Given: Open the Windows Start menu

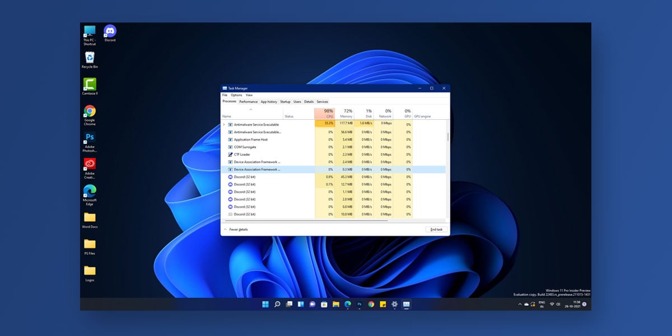Looking at the screenshot, I should [265, 304].
